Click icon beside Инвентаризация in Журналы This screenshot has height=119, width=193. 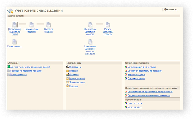tap(9, 75)
